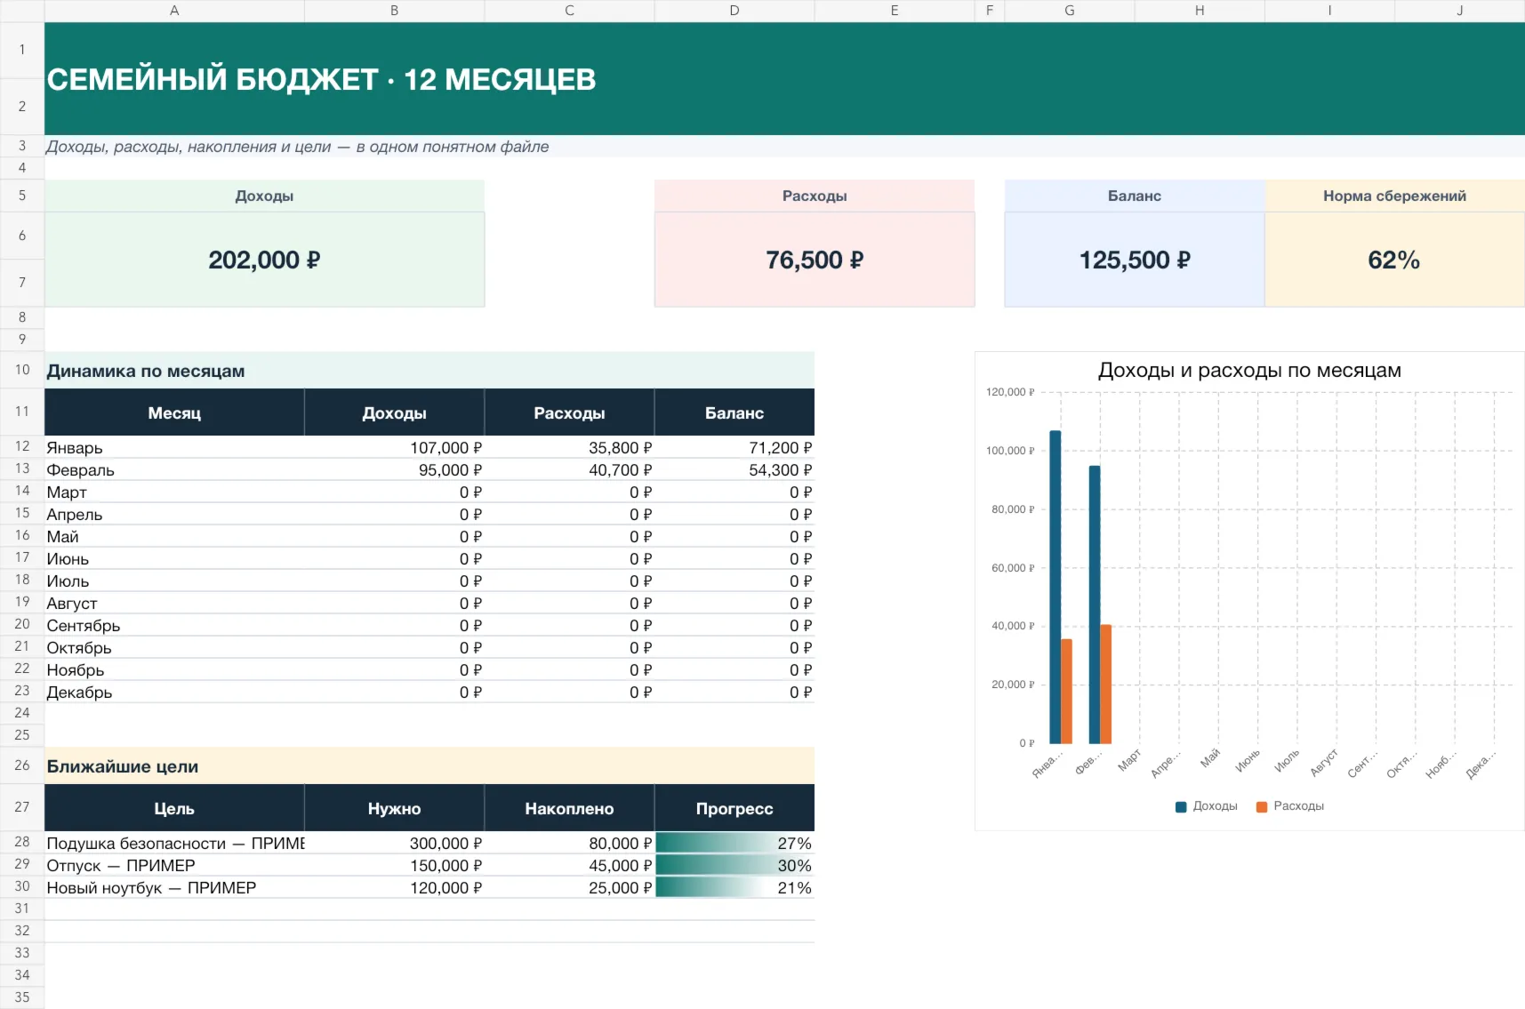Click the 21% progress bar

[x=734, y=887]
